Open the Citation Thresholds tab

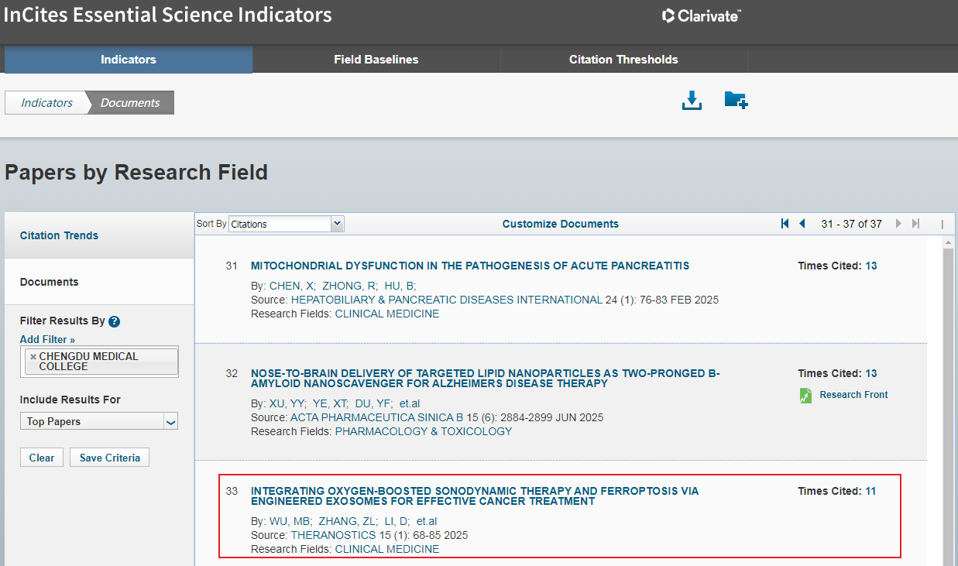click(623, 60)
